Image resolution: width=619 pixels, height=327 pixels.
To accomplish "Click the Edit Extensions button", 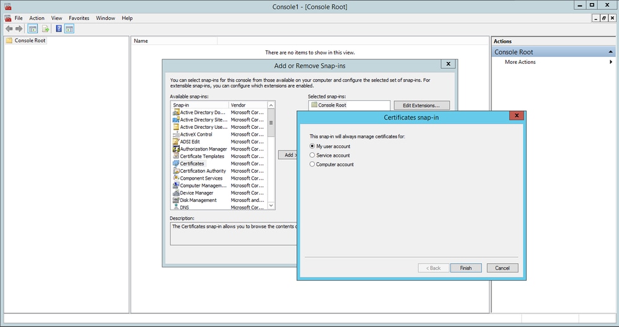I will point(421,105).
